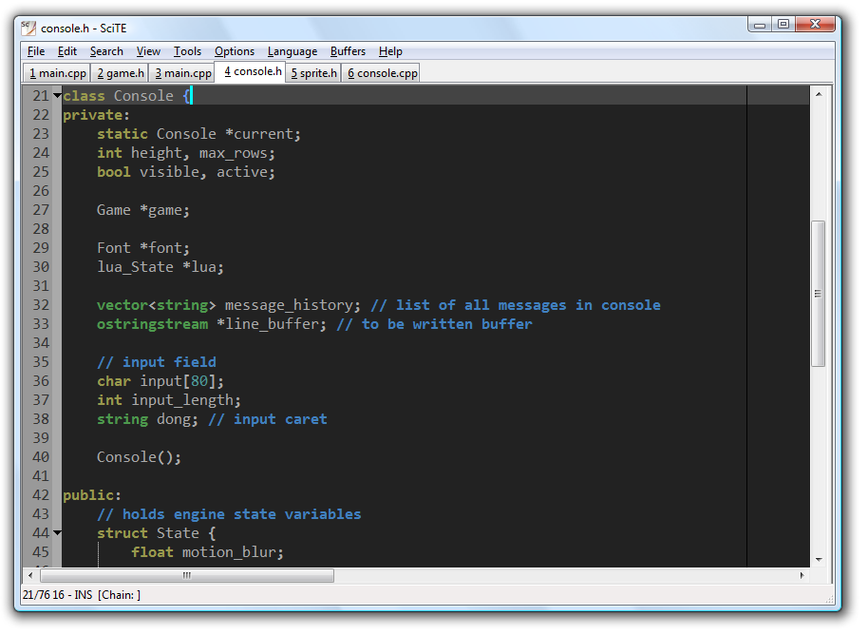The height and width of the screenshot is (635, 868).
Task: Switch to the 1 main.cpp tab
Action: [x=57, y=73]
